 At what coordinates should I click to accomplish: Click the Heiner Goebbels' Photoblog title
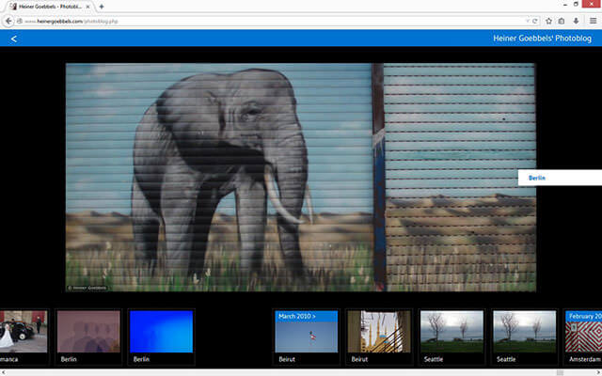point(542,39)
